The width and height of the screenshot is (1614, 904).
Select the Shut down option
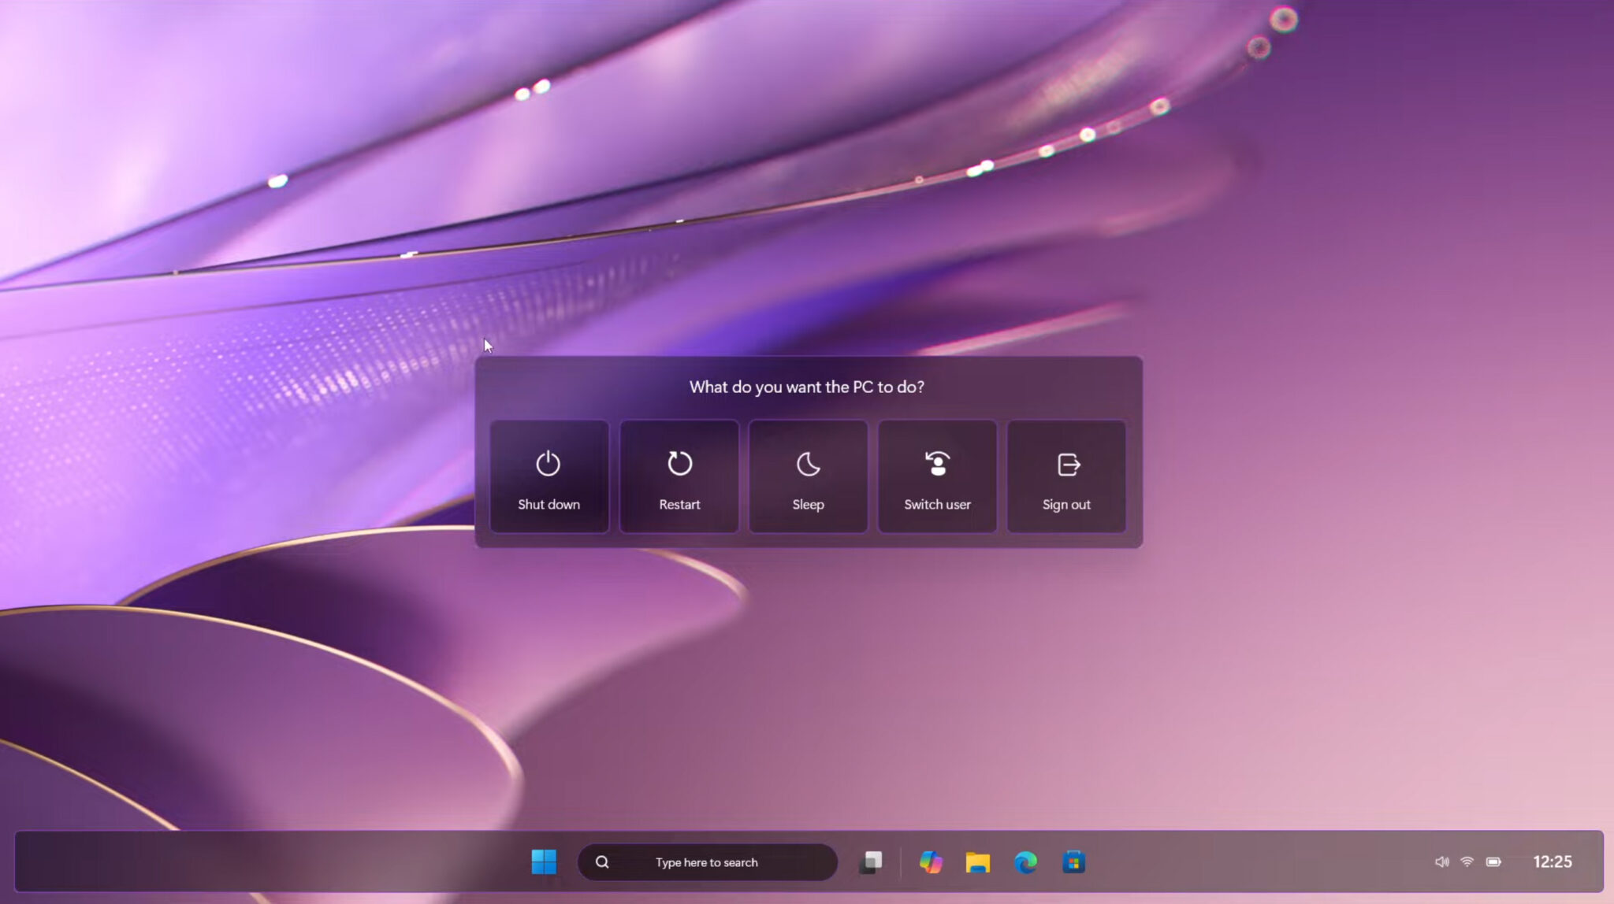(x=549, y=476)
